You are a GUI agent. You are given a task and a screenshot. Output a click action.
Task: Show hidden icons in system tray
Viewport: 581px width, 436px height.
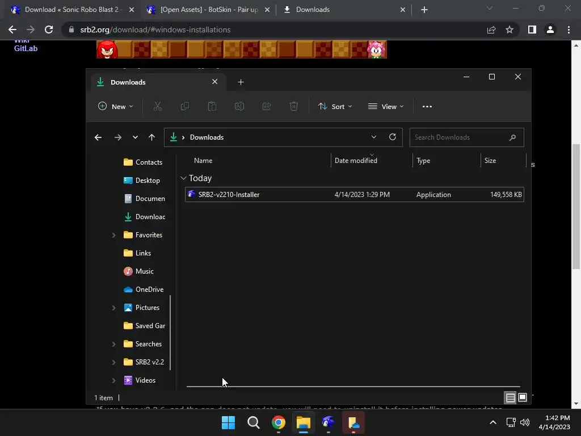pos(493,422)
